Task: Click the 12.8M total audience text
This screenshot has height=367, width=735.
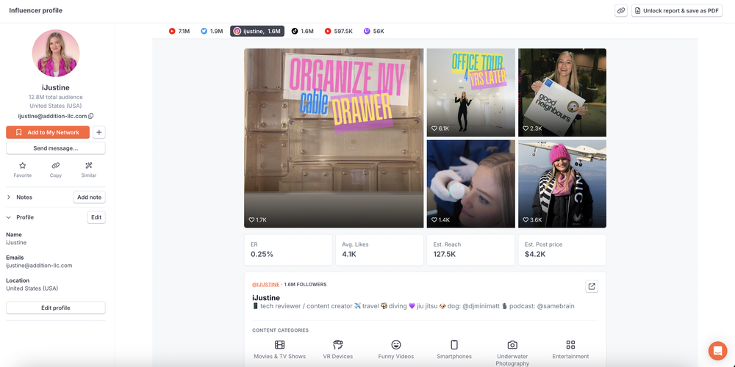Action: click(56, 98)
